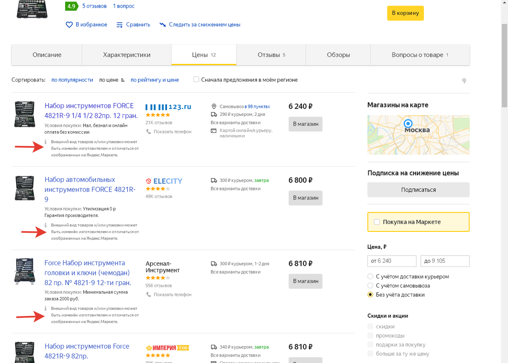
Task: Click the price drop tracking icon
Action: tap(163, 25)
